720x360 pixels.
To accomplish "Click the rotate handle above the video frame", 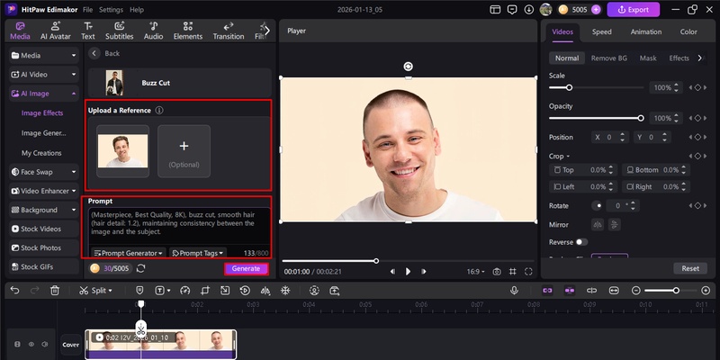I will coord(409,67).
